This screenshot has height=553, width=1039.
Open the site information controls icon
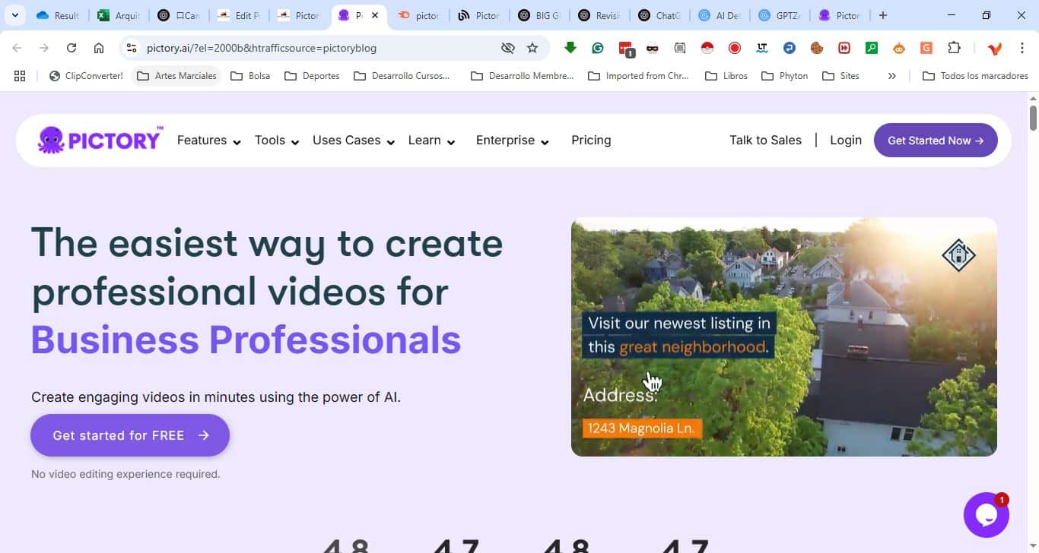(132, 48)
